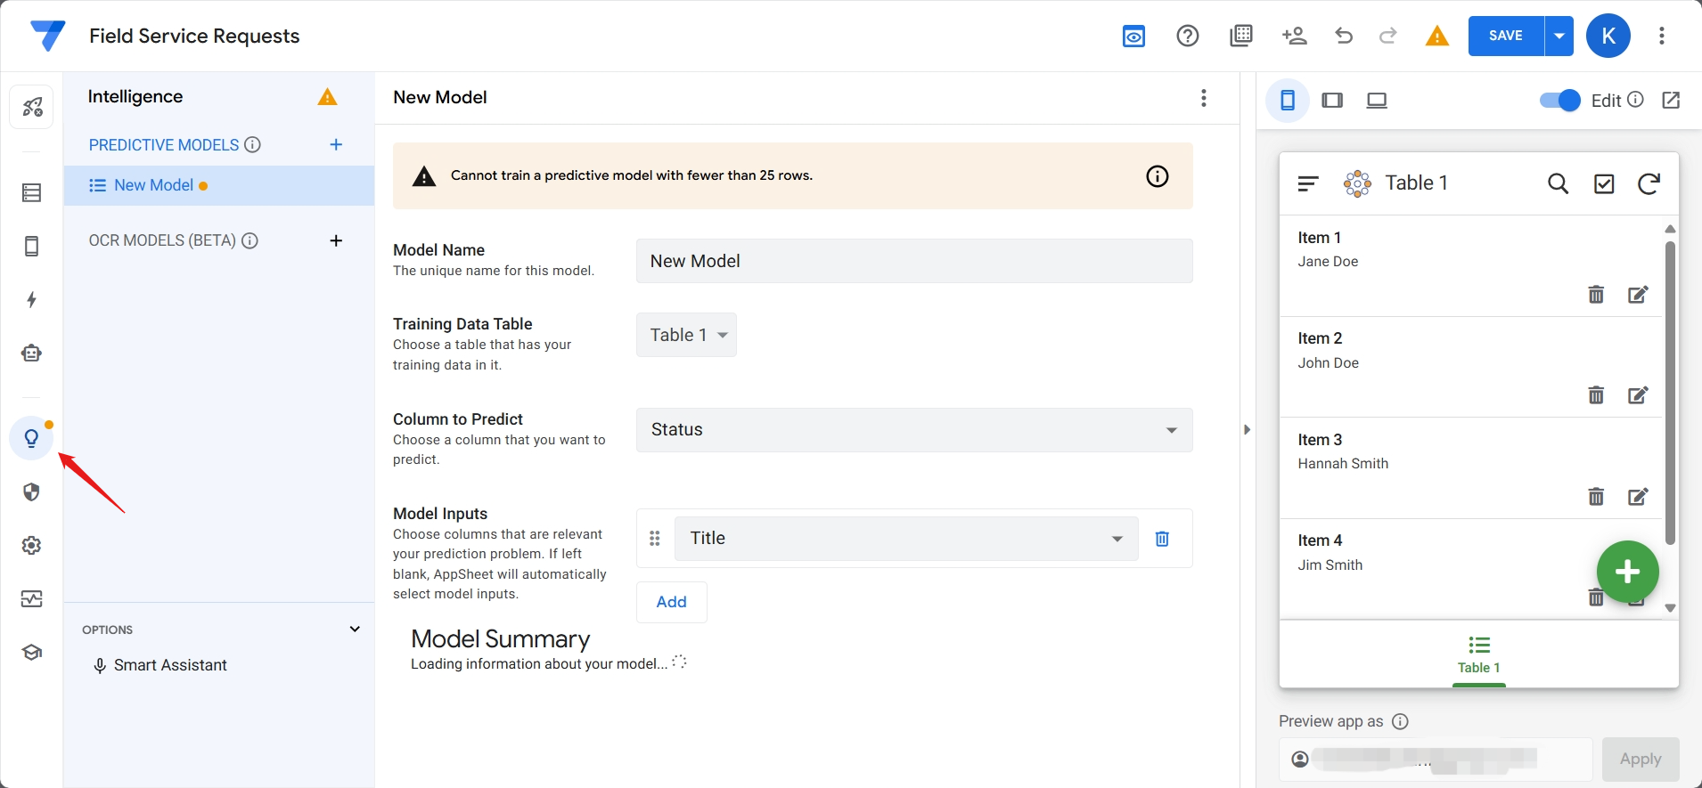
Task: Click the Model Name input field
Action: click(913, 261)
